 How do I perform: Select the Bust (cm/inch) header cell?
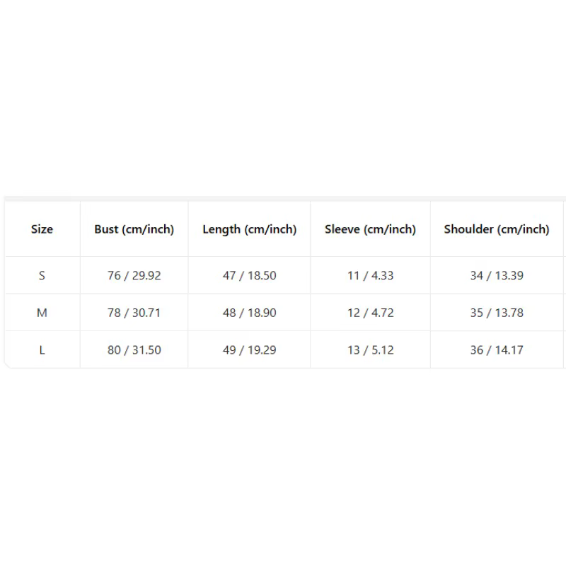coord(134,229)
